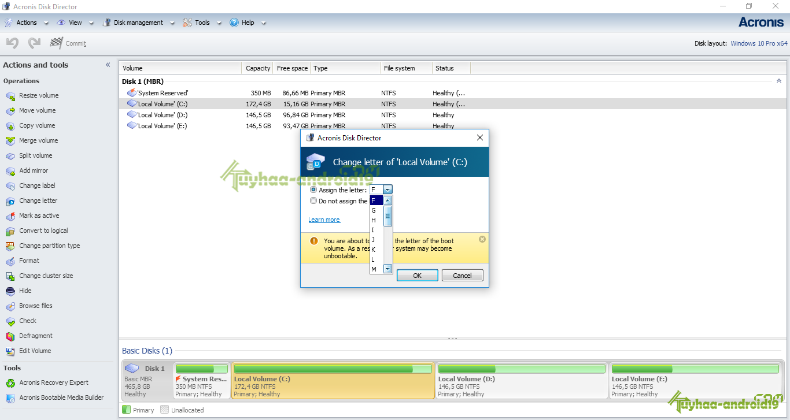Select the 'Local Volume' (D:) row
This screenshot has height=420, width=790.
point(453,115)
